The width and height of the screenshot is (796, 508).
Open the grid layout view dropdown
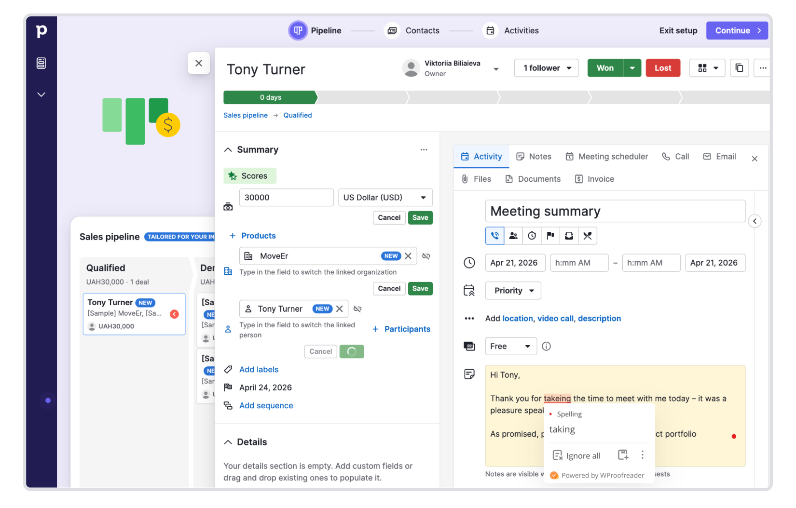point(707,68)
